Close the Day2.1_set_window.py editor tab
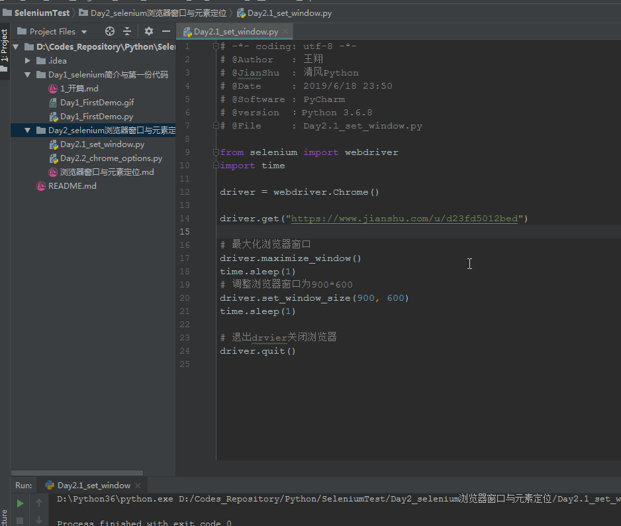The image size is (621, 526). tap(285, 31)
